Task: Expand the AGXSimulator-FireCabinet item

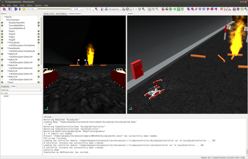Action: click(x=9, y=45)
